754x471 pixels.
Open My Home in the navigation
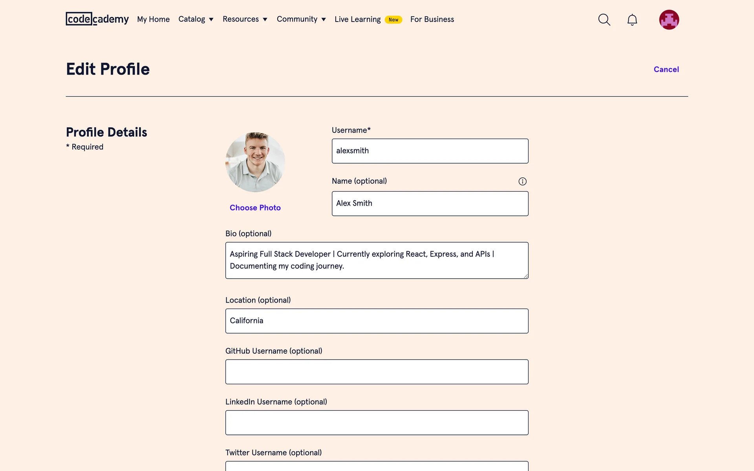pyautogui.click(x=153, y=19)
